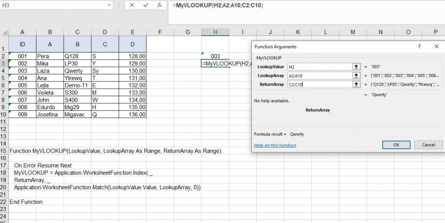The image size is (445, 223).
Task: Open Insert Function via fx icon
Action: pyautogui.click(x=159, y=5)
